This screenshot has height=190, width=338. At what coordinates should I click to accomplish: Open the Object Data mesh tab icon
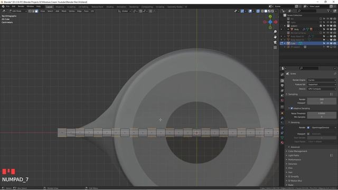[x=282, y=138]
